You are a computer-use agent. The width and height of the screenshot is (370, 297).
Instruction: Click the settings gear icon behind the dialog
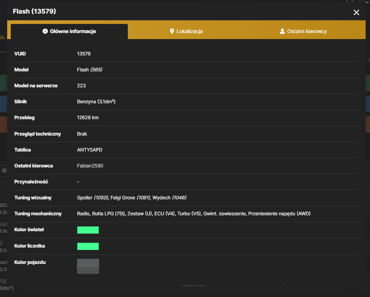point(4,170)
